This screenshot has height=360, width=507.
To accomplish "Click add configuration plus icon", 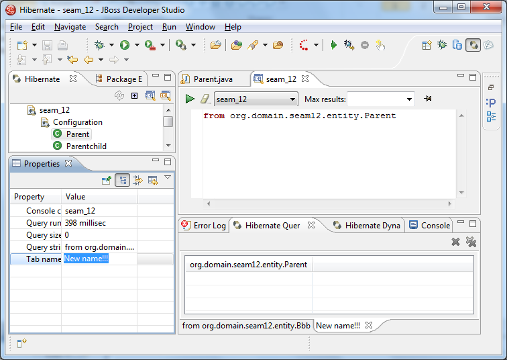I will pyautogui.click(x=135, y=95).
